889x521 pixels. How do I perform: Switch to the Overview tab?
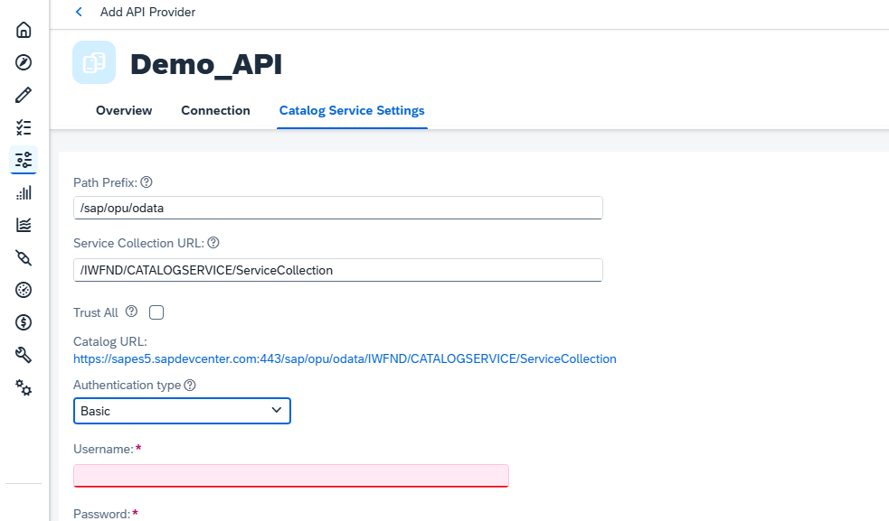[x=124, y=110]
